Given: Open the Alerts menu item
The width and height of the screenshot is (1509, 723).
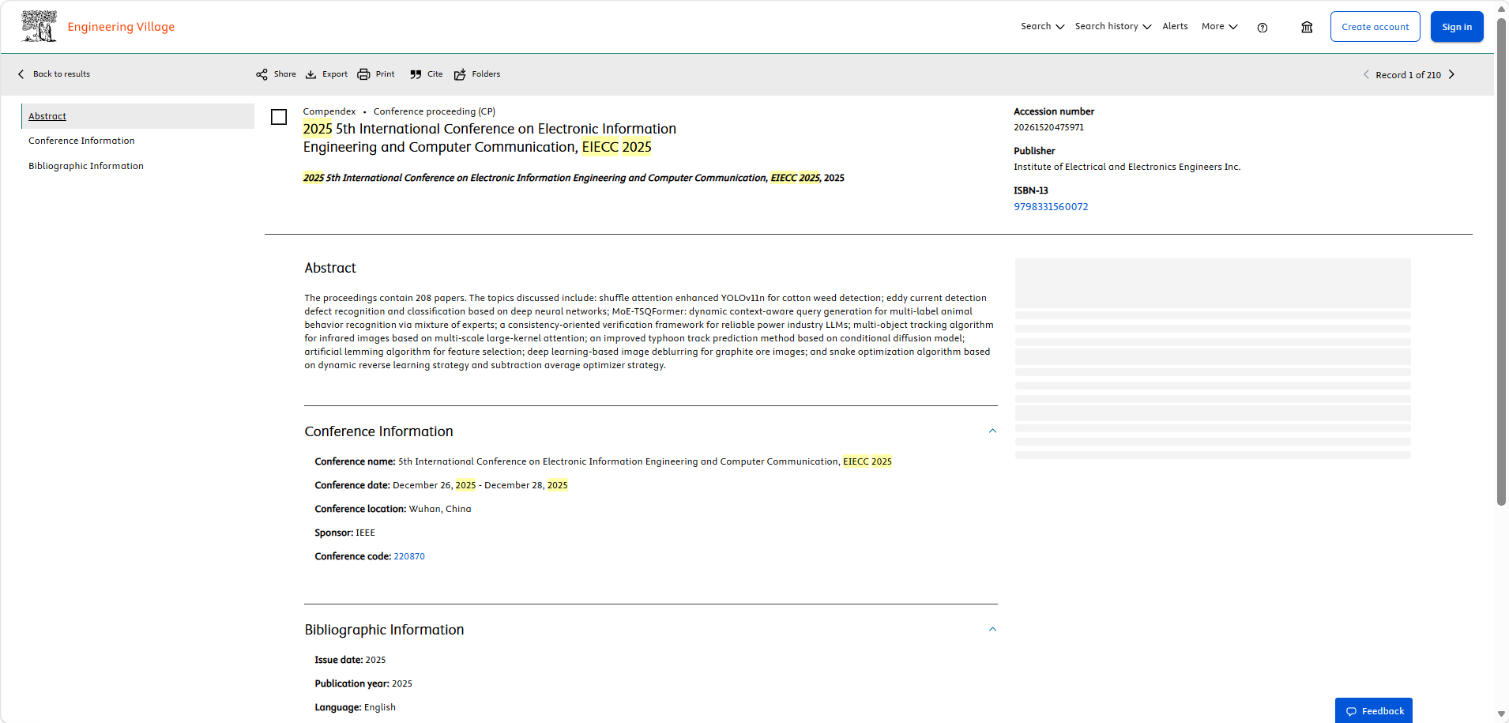Looking at the screenshot, I should [1175, 26].
